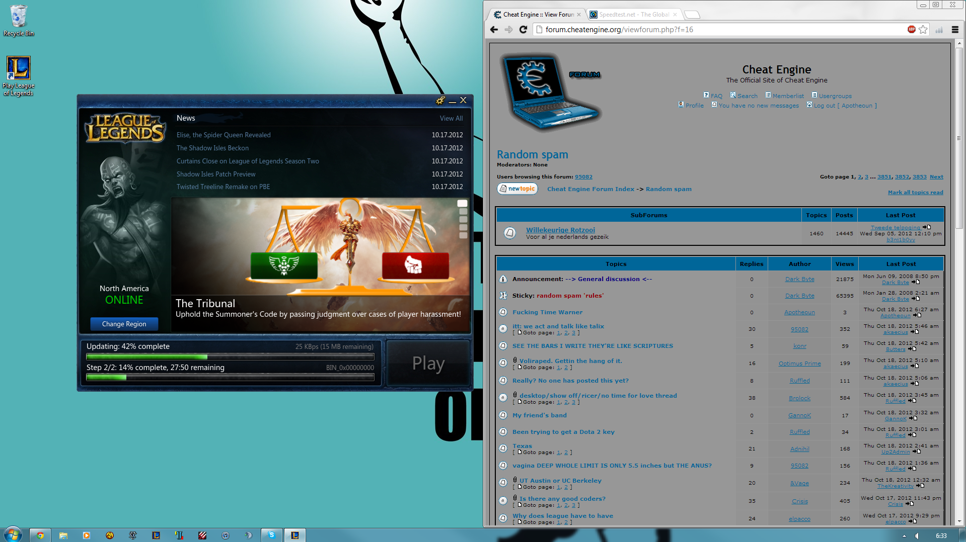The height and width of the screenshot is (542, 966).
Task: Minimize the League of Legends launcher
Action: pyautogui.click(x=452, y=101)
